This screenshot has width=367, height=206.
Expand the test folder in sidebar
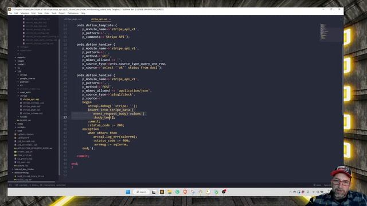(x=19, y=131)
